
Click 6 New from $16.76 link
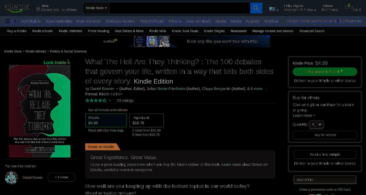coord(146,135)
